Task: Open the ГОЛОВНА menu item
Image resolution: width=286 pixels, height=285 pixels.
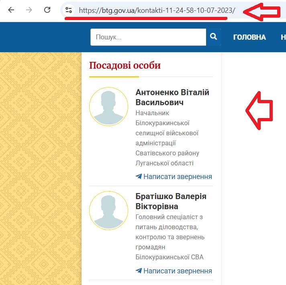Action: (x=249, y=37)
